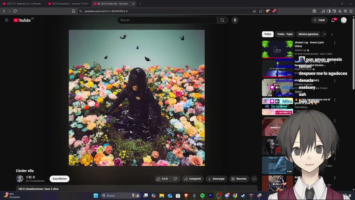
Task: Click the YouTube search magnifier button
Action: pos(222,20)
